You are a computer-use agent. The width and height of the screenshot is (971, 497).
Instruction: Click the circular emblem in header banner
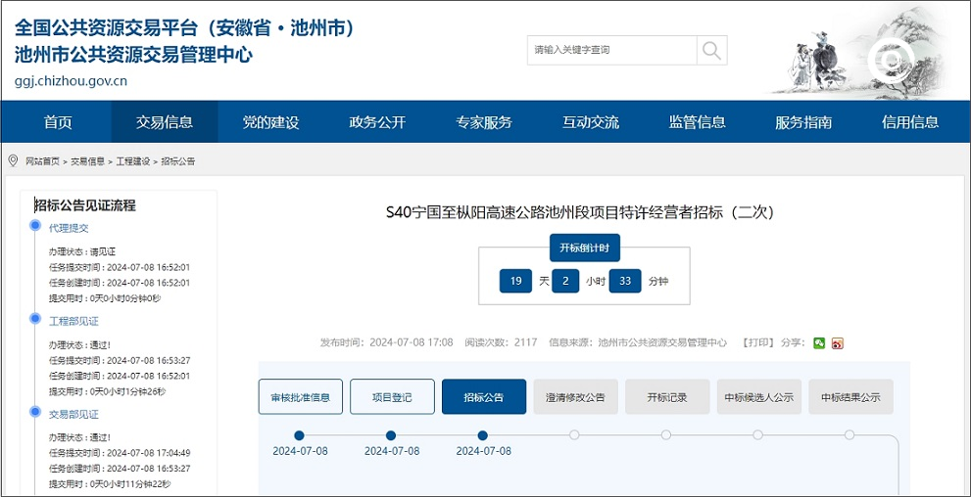(x=891, y=62)
